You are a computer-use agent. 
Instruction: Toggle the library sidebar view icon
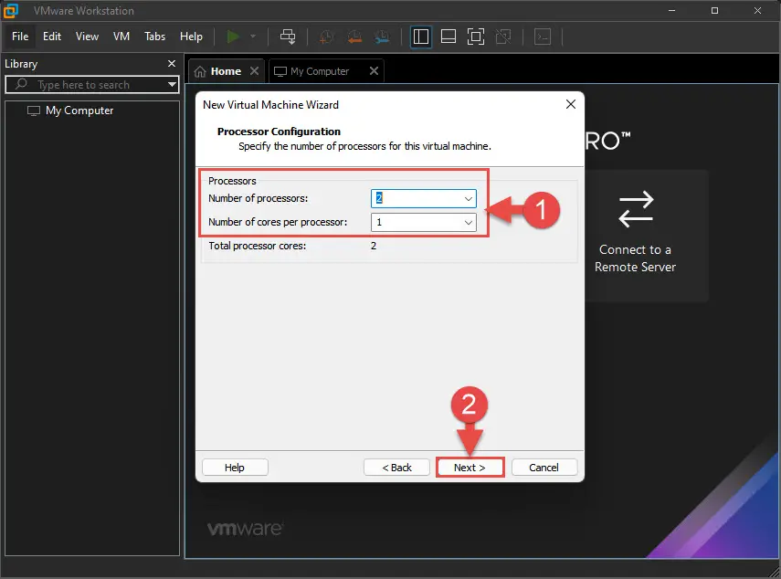(421, 37)
